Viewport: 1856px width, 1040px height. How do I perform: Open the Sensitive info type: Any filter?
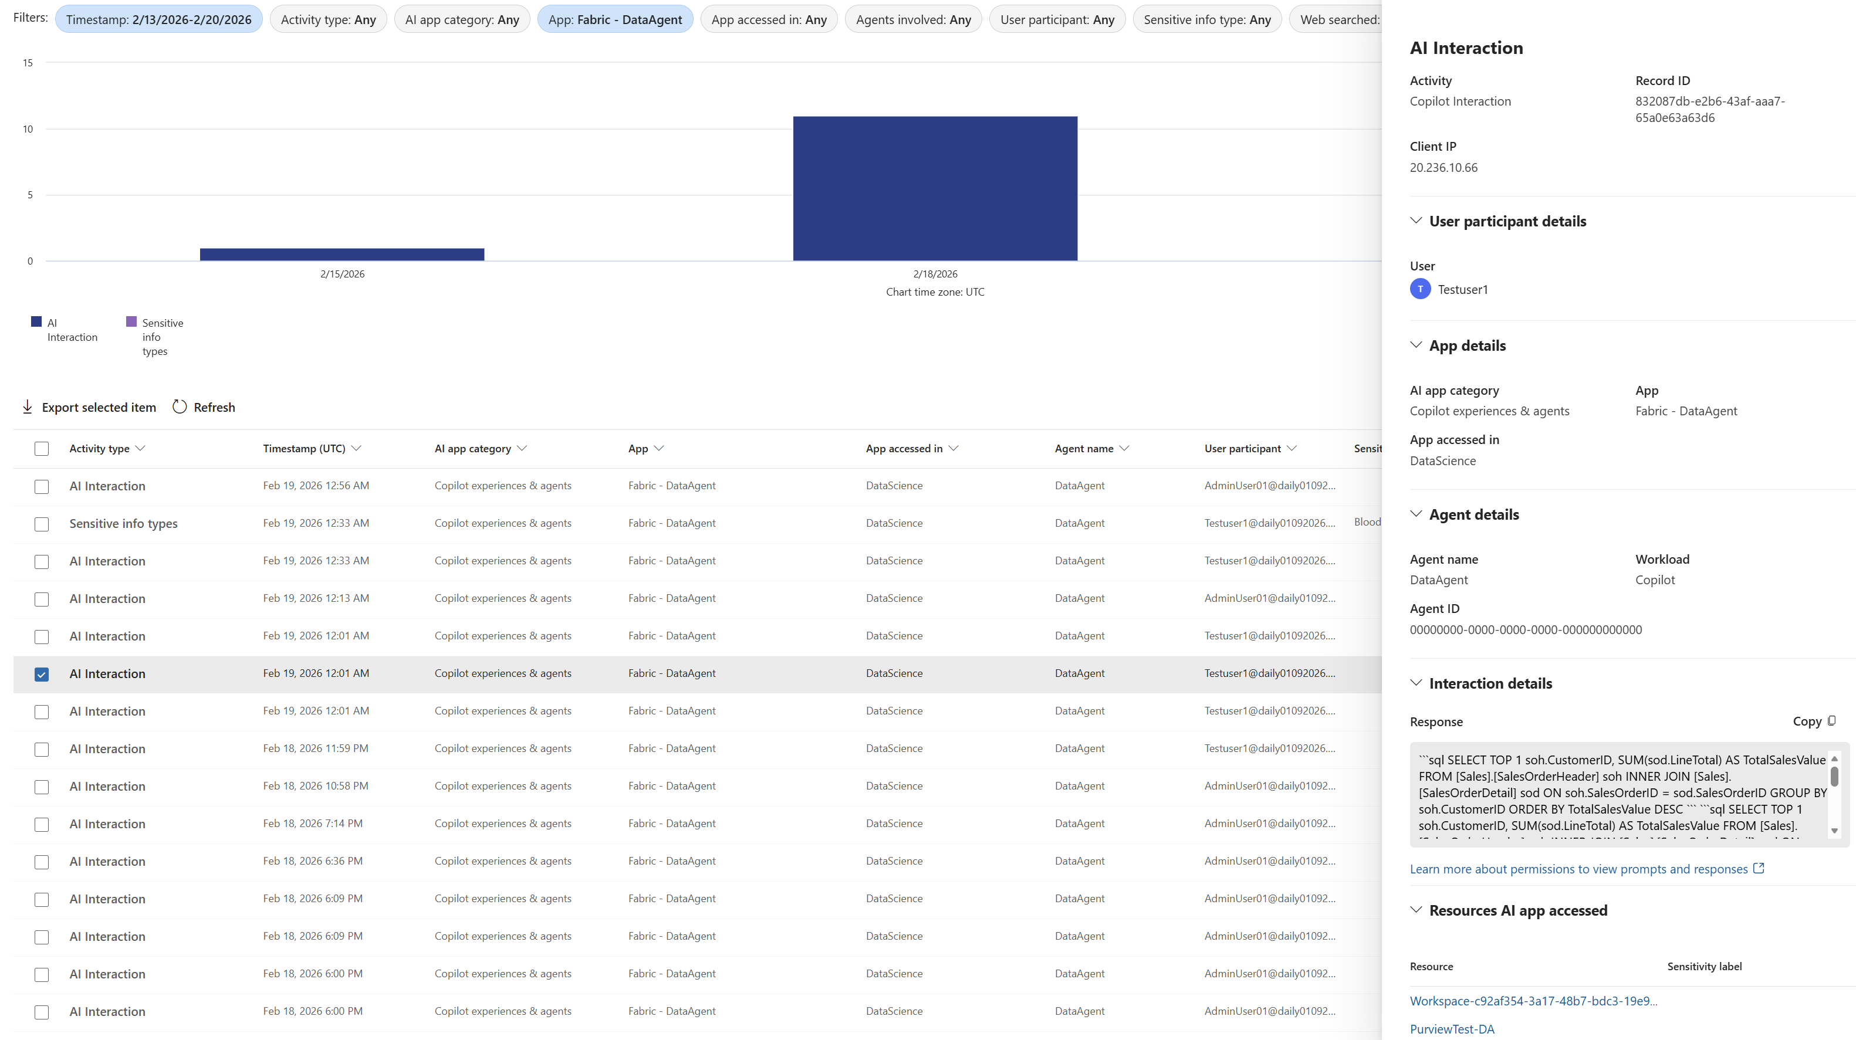pos(1207,19)
